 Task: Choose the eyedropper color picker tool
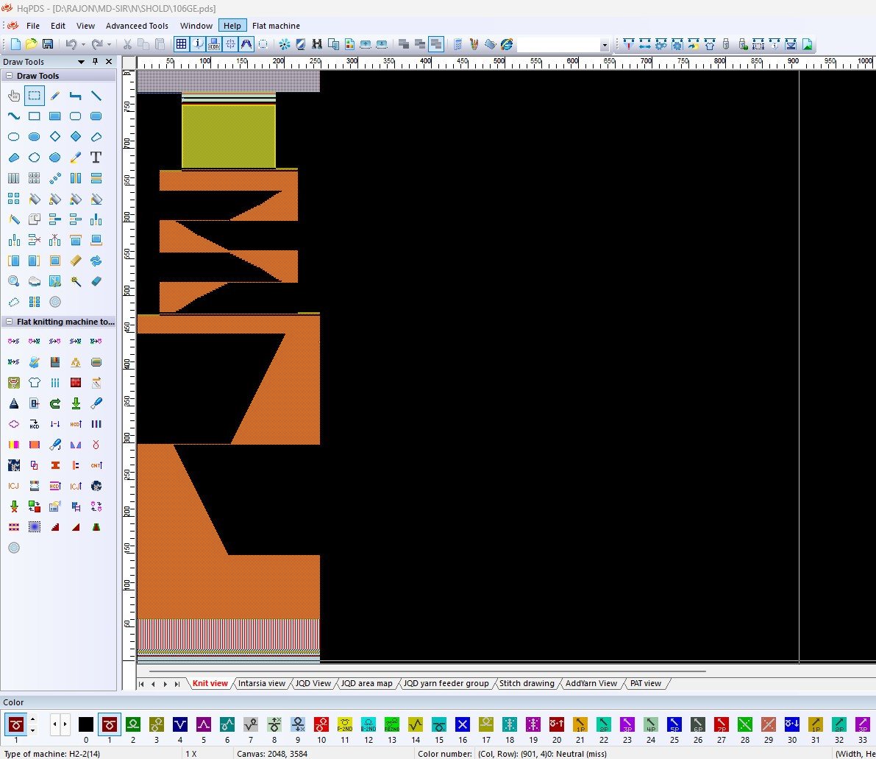(x=75, y=158)
